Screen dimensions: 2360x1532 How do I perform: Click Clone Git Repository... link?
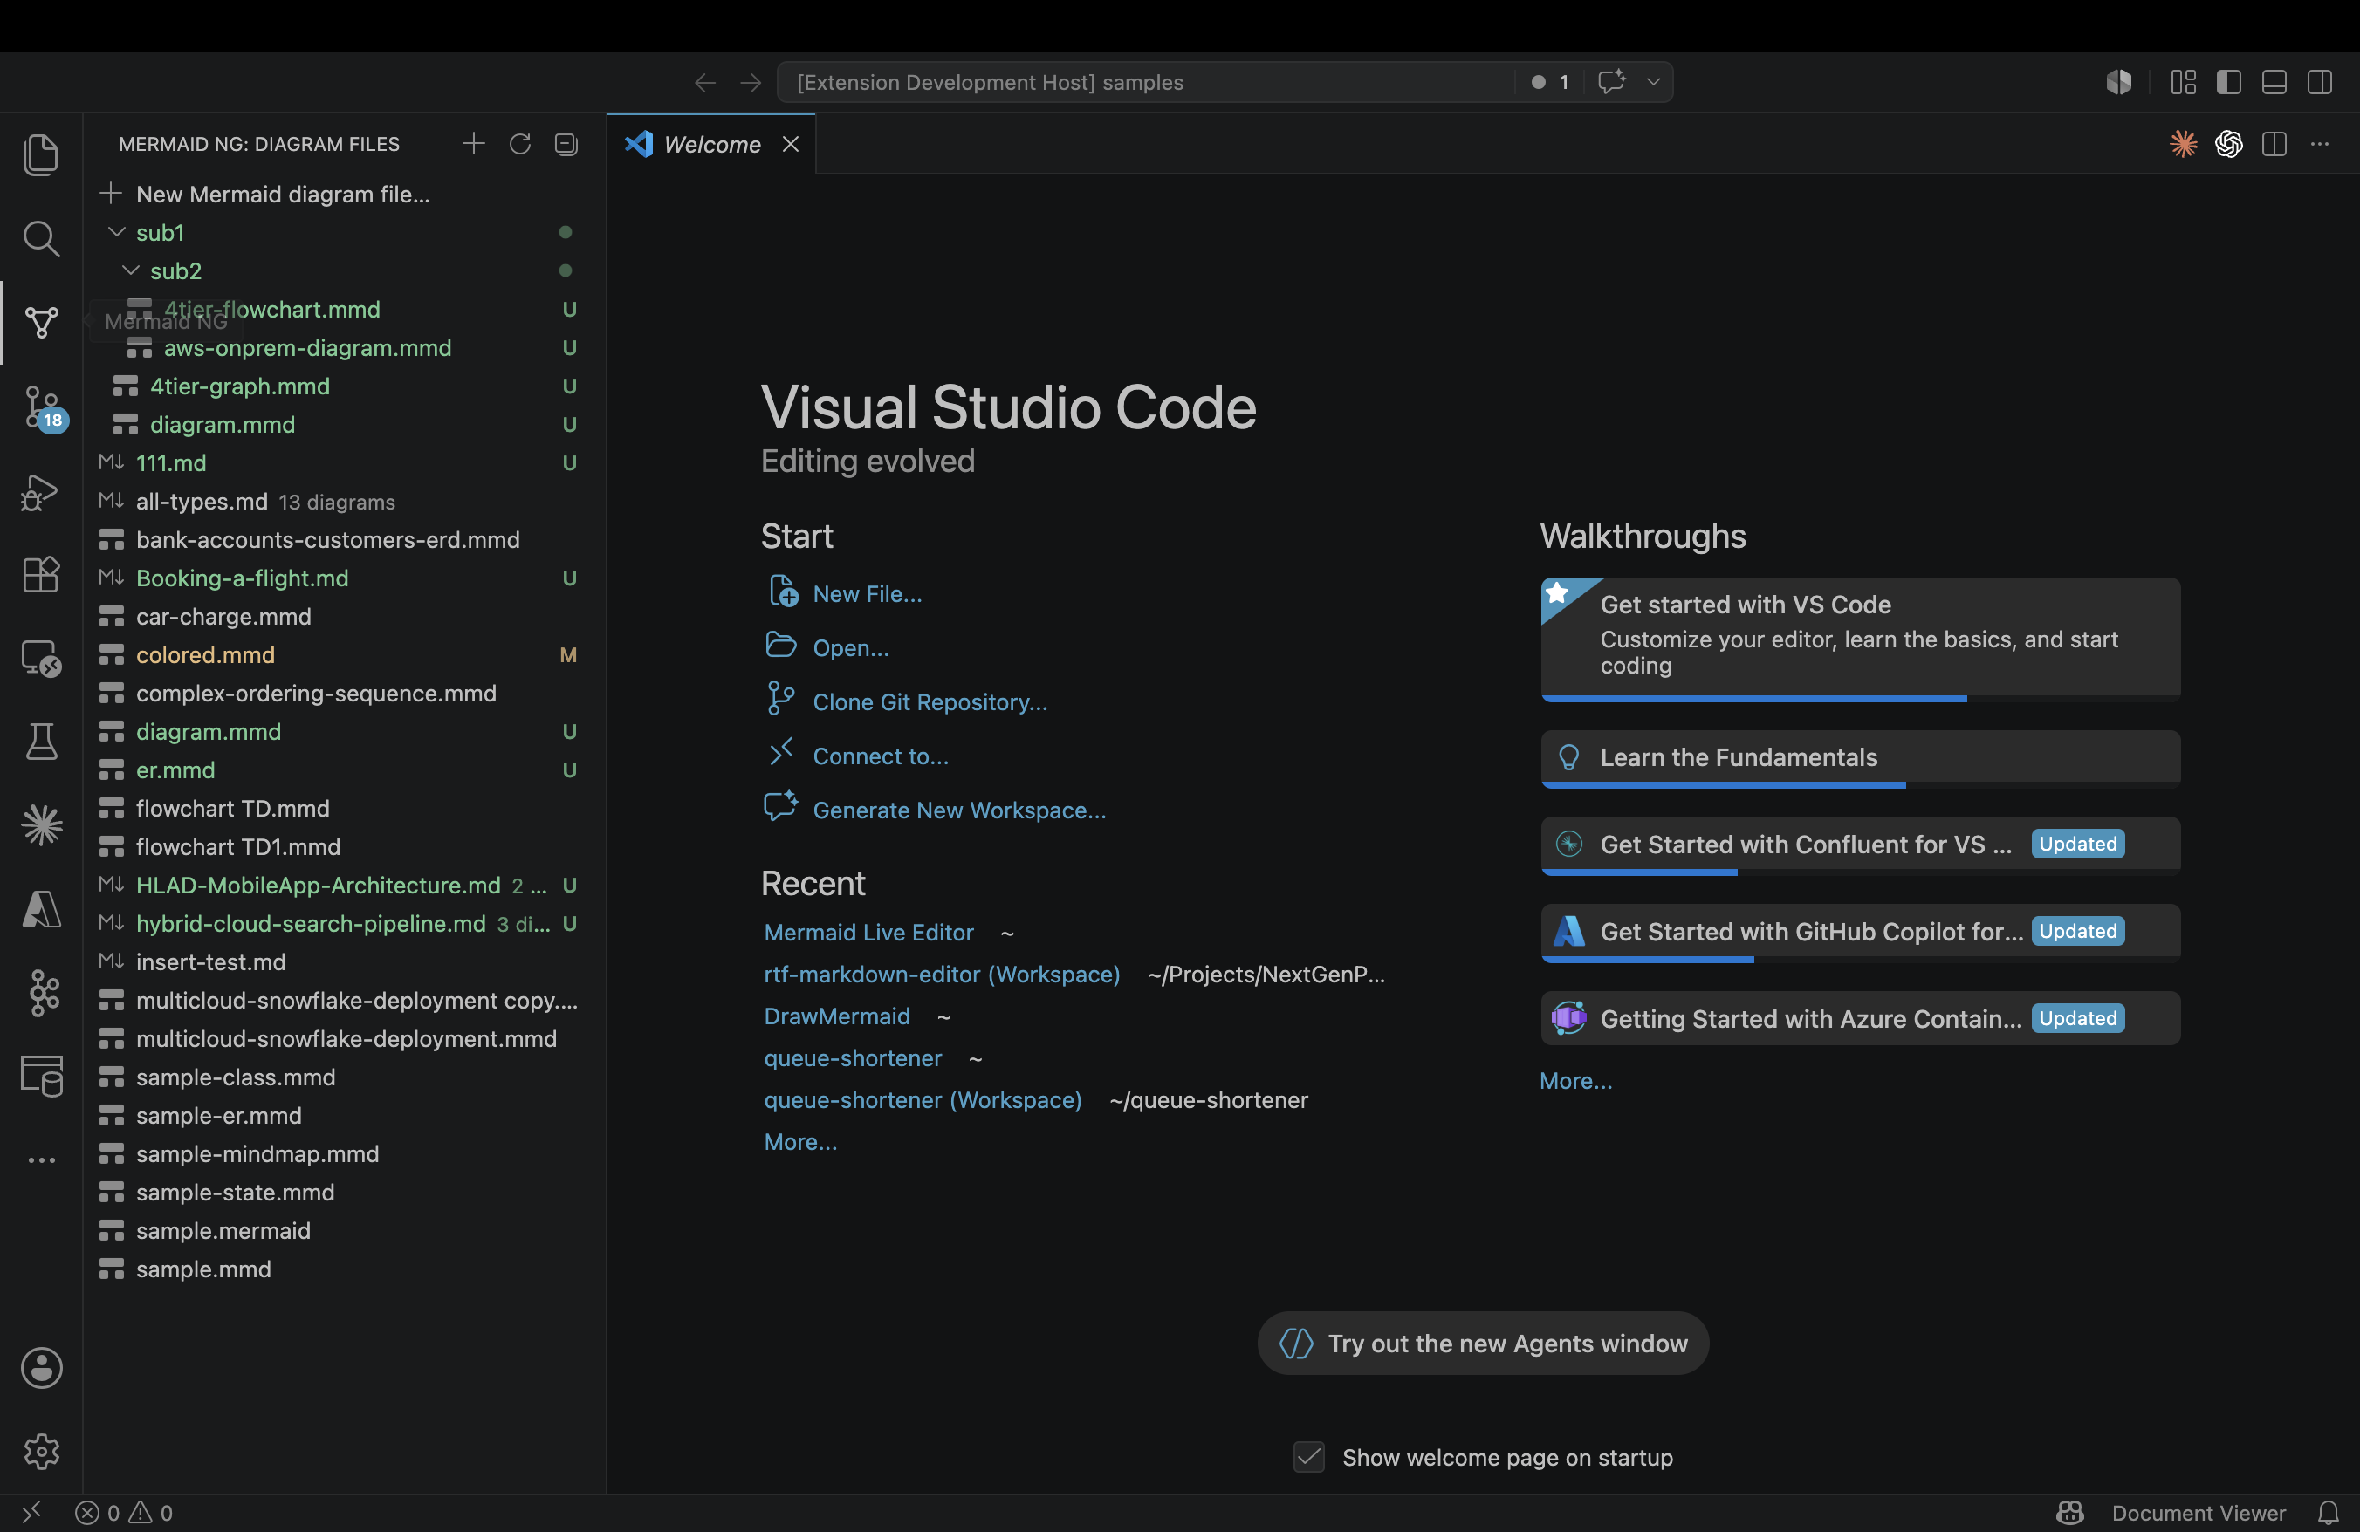(x=930, y=701)
